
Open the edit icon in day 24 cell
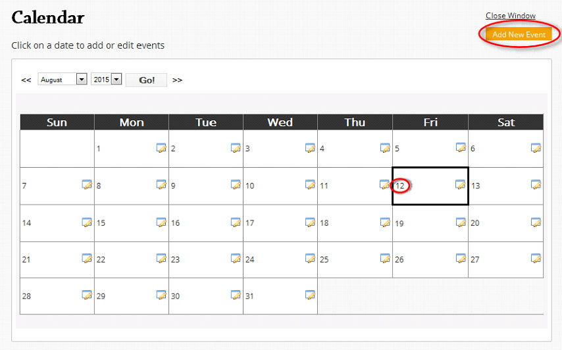coord(310,258)
